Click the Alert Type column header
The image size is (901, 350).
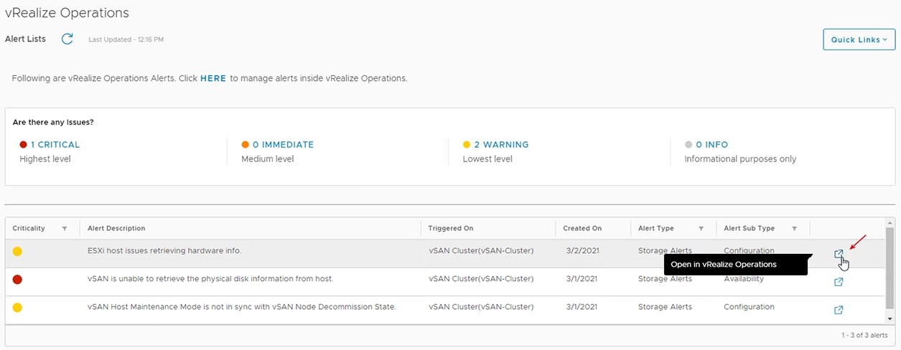656,229
